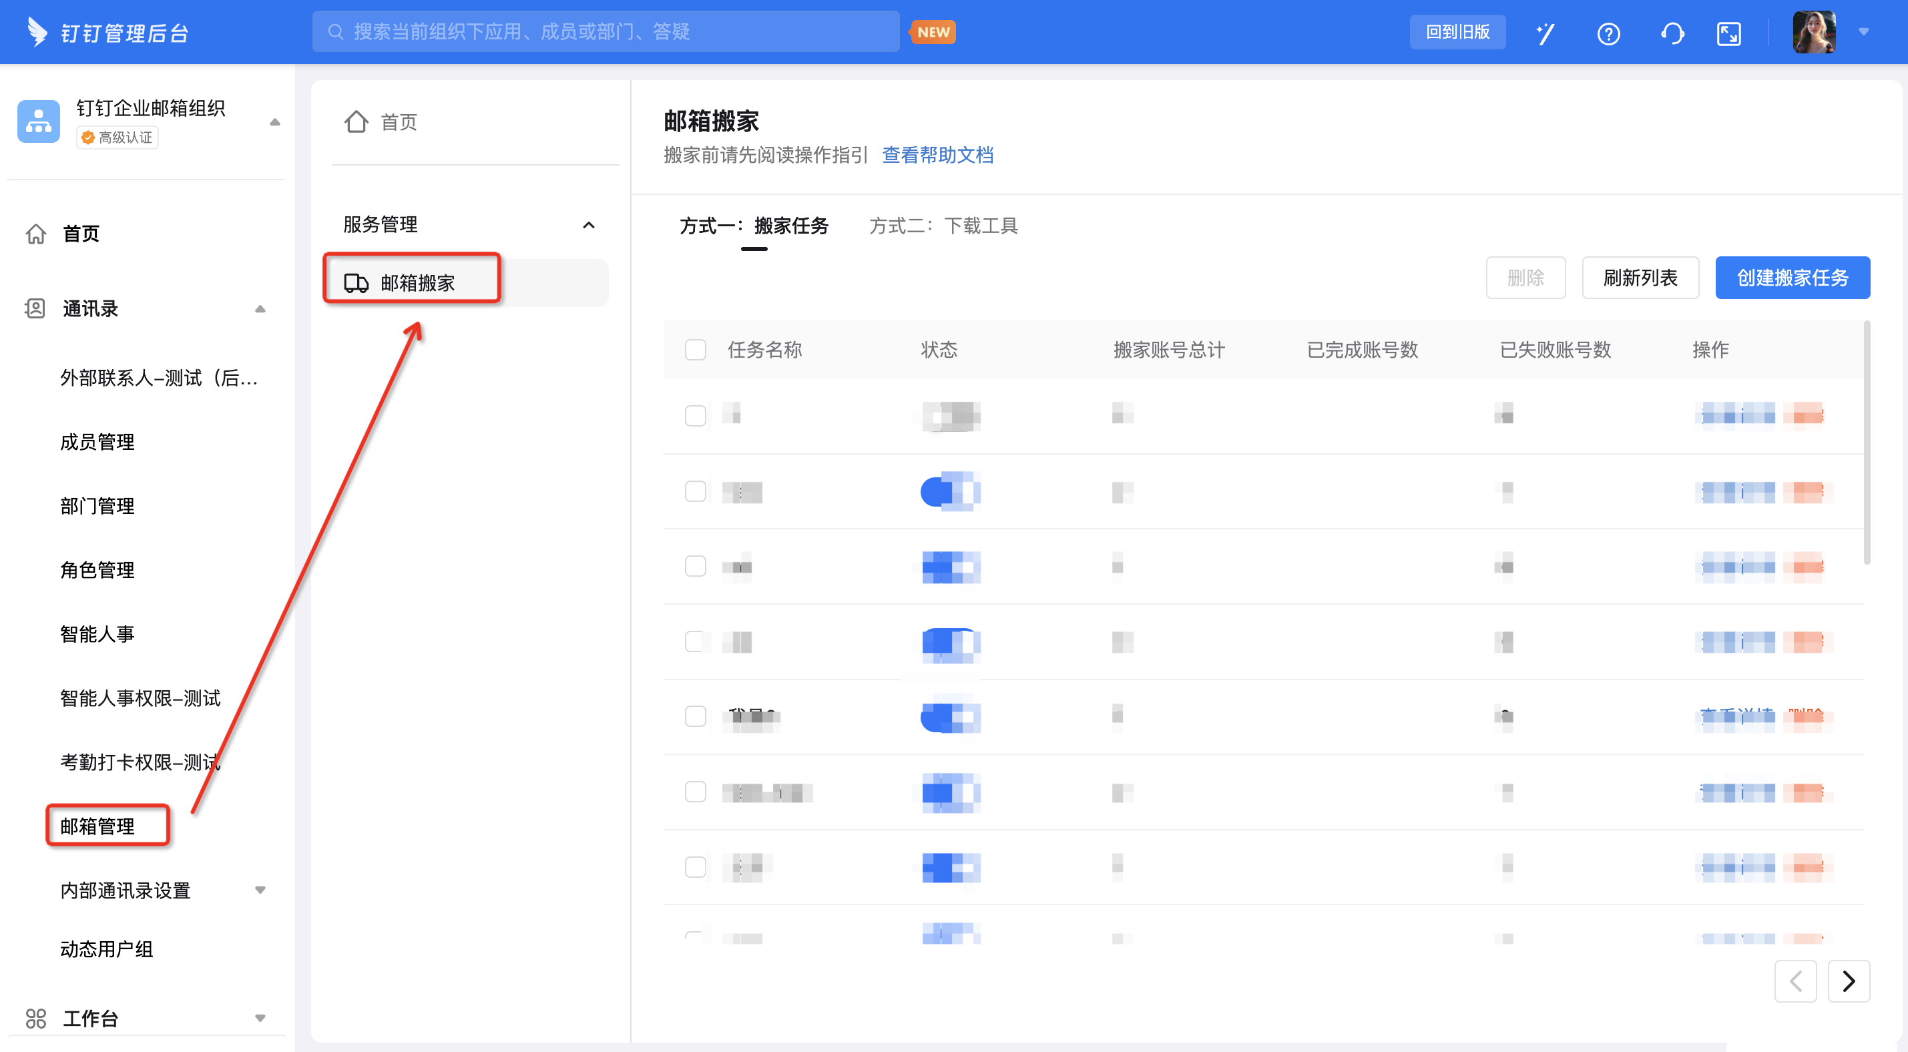Click the home icon next to 首页 in the left sidebar
The width and height of the screenshot is (1908, 1052).
click(35, 234)
